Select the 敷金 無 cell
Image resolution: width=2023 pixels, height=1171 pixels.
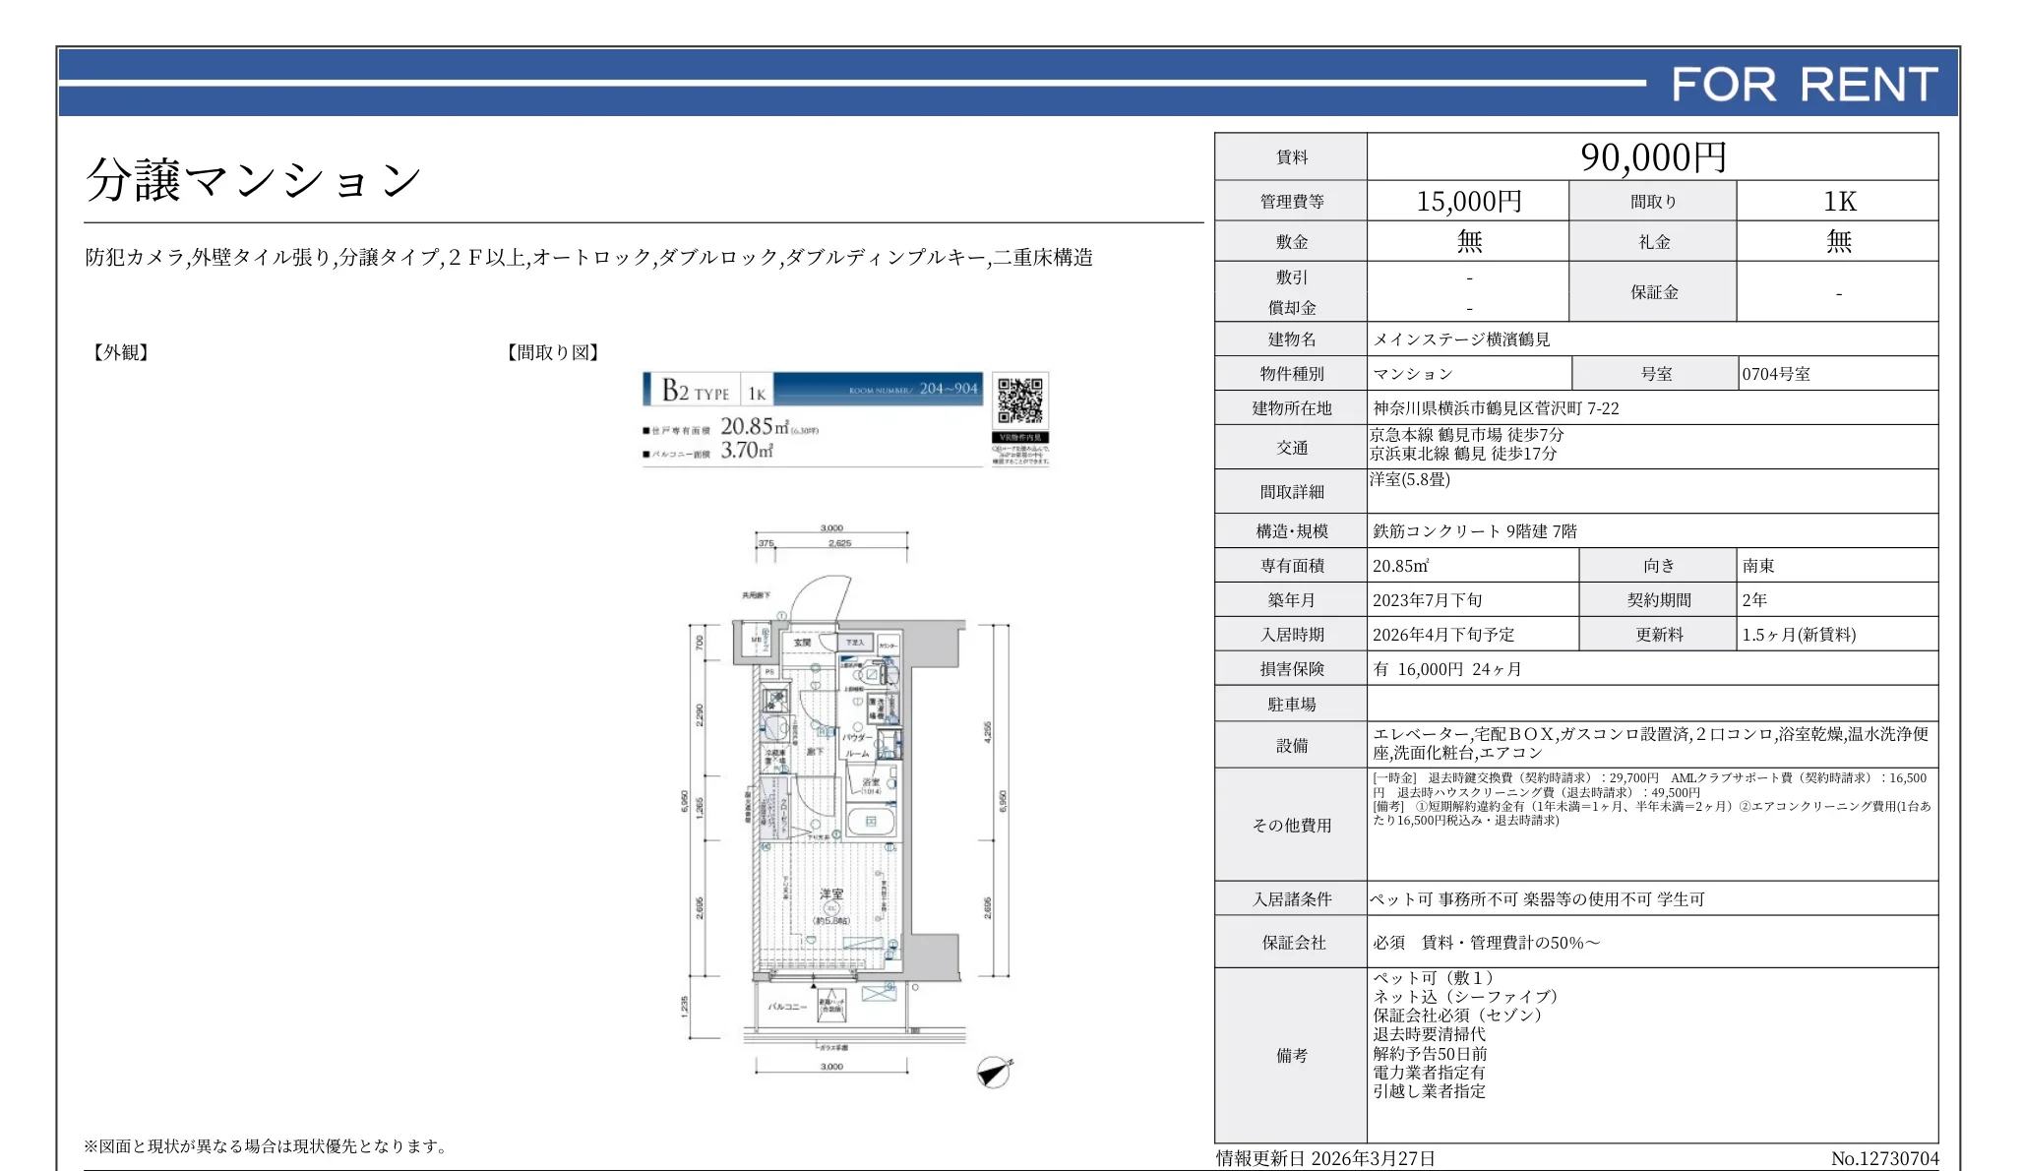(x=1470, y=240)
